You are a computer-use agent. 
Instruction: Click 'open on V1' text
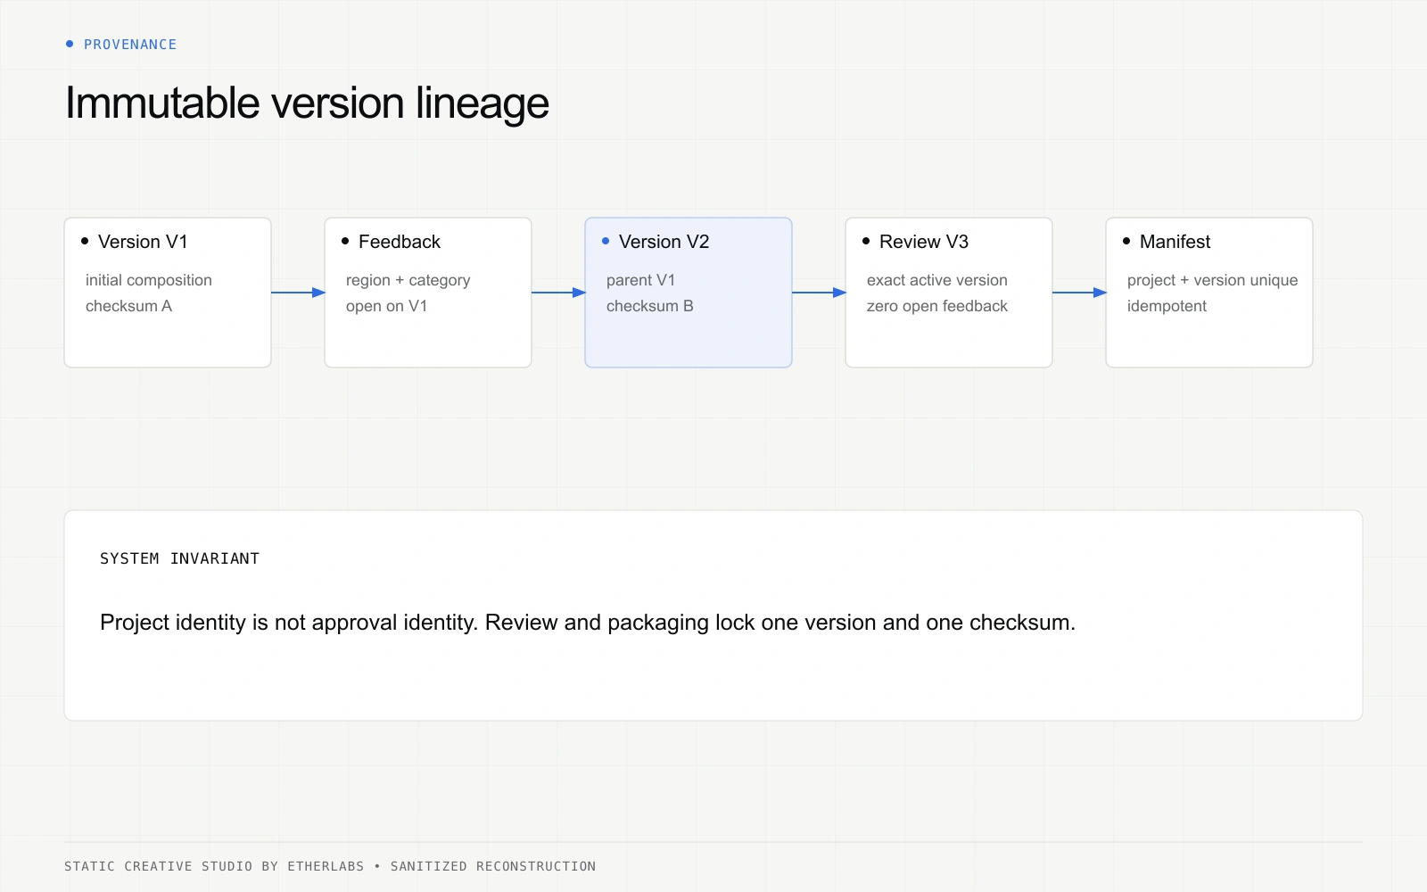click(x=386, y=306)
